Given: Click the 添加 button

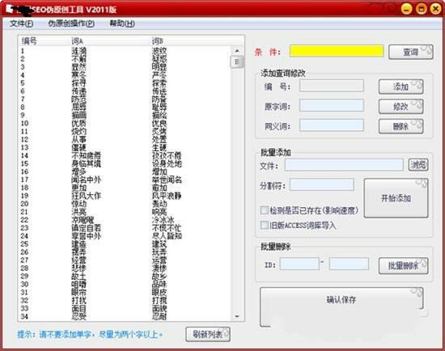Looking at the screenshot, I should pyautogui.click(x=400, y=87).
